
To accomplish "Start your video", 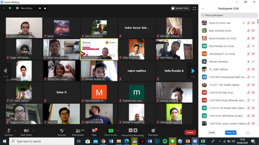I will [26, 132].
